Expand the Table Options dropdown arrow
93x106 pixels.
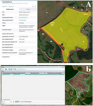(x=4, y=69)
